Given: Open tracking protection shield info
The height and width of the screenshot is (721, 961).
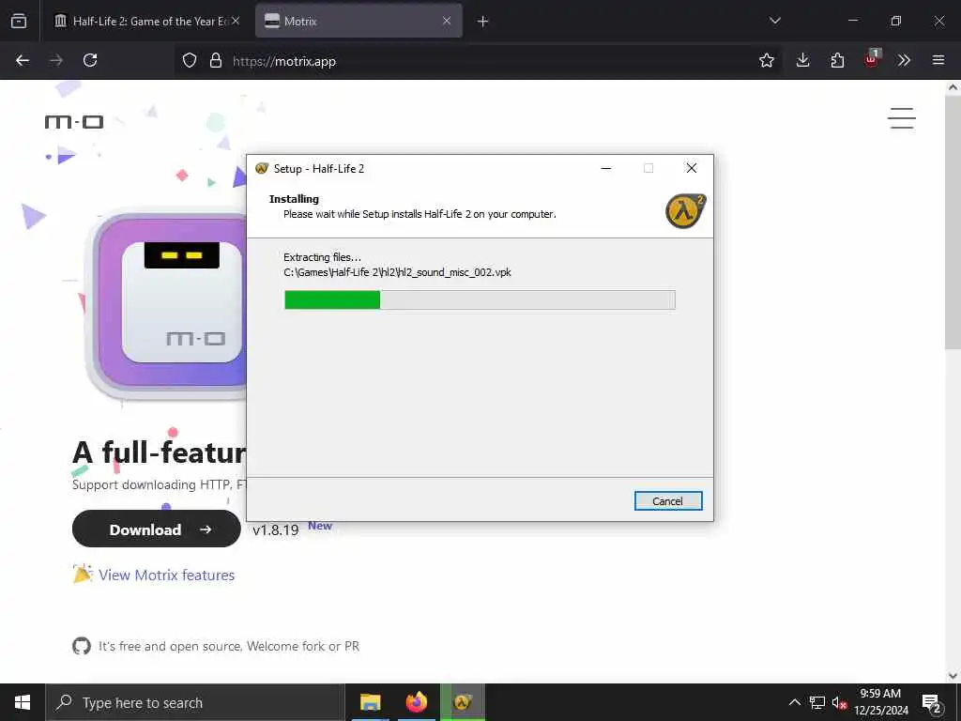Looking at the screenshot, I should pyautogui.click(x=190, y=61).
